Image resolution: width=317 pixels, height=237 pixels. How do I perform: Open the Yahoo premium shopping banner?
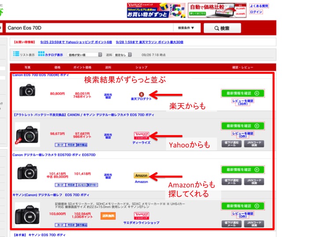pyautogui.click(x=156, y=10)
